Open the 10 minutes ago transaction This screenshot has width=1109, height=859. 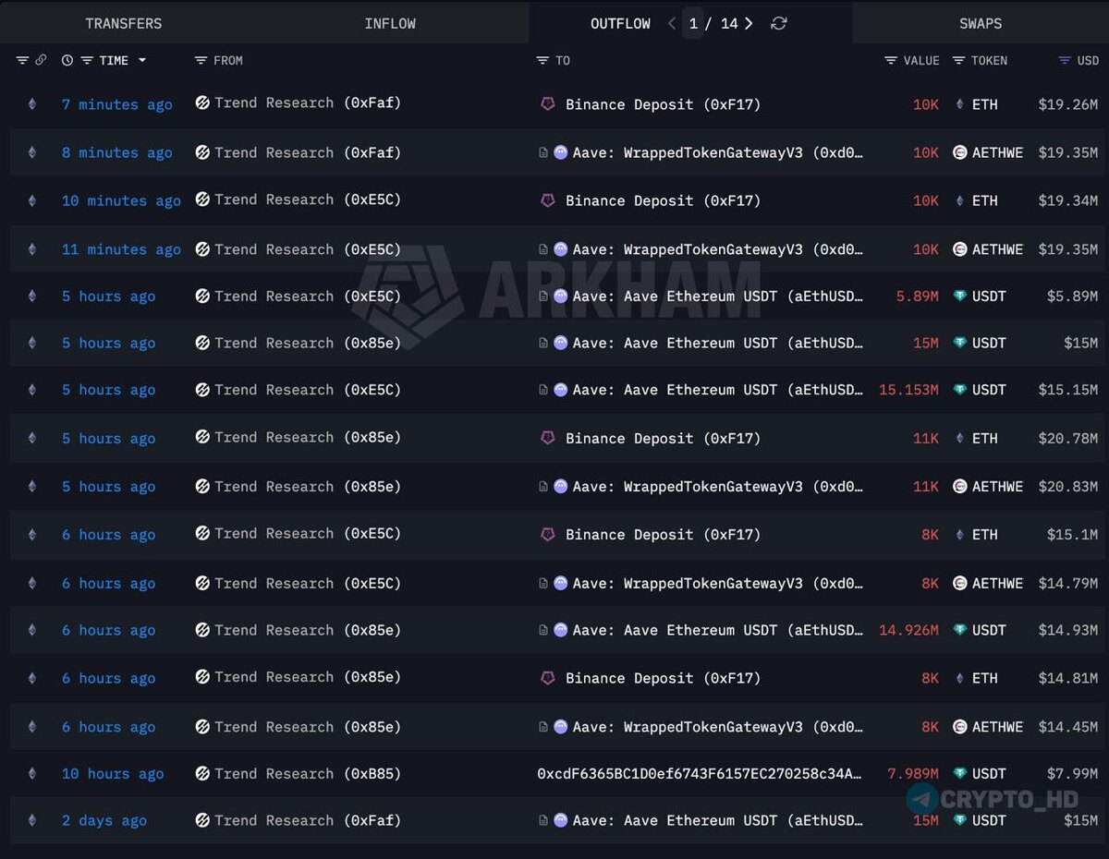(121, 200)
